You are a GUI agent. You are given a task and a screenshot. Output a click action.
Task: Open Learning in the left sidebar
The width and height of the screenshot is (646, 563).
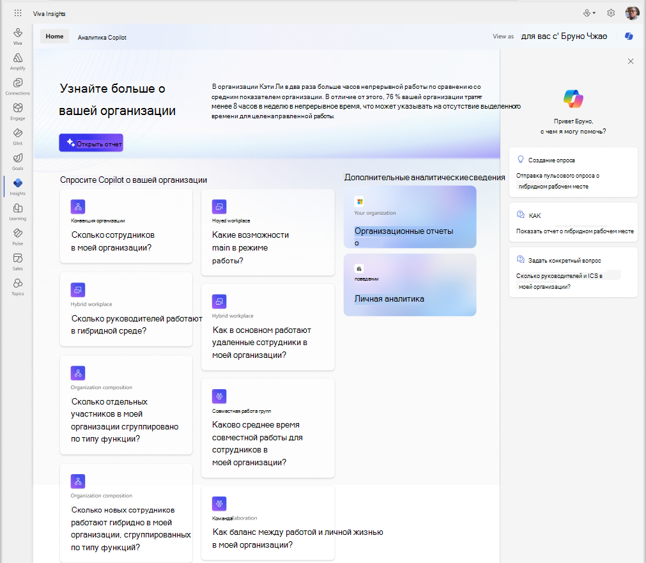(18, 212)
